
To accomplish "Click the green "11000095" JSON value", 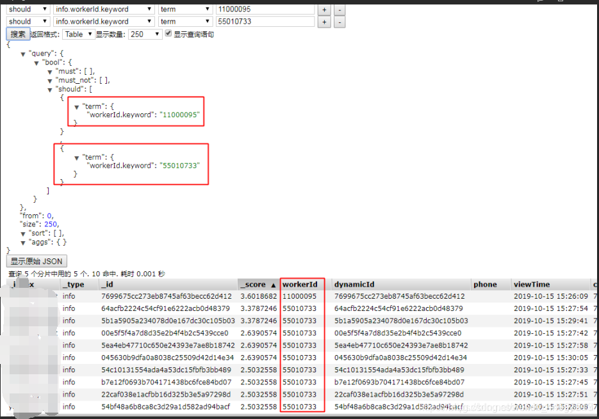I will point(179,115).
